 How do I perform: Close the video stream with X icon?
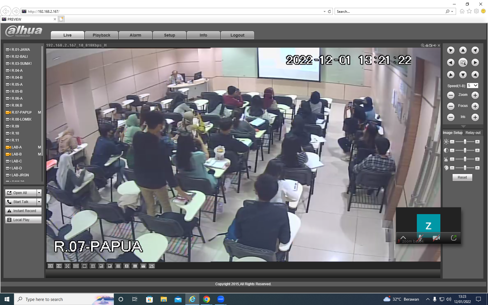tap(439, 45)
